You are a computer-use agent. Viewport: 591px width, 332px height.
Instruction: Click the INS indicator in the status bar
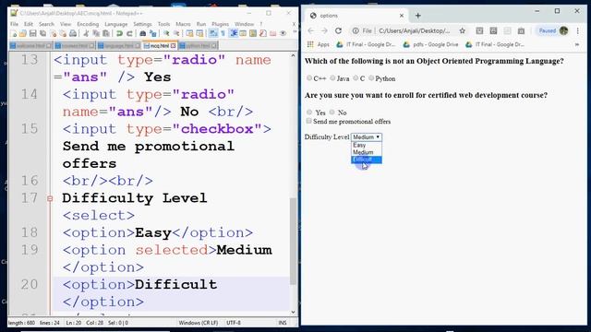[283, 323]
